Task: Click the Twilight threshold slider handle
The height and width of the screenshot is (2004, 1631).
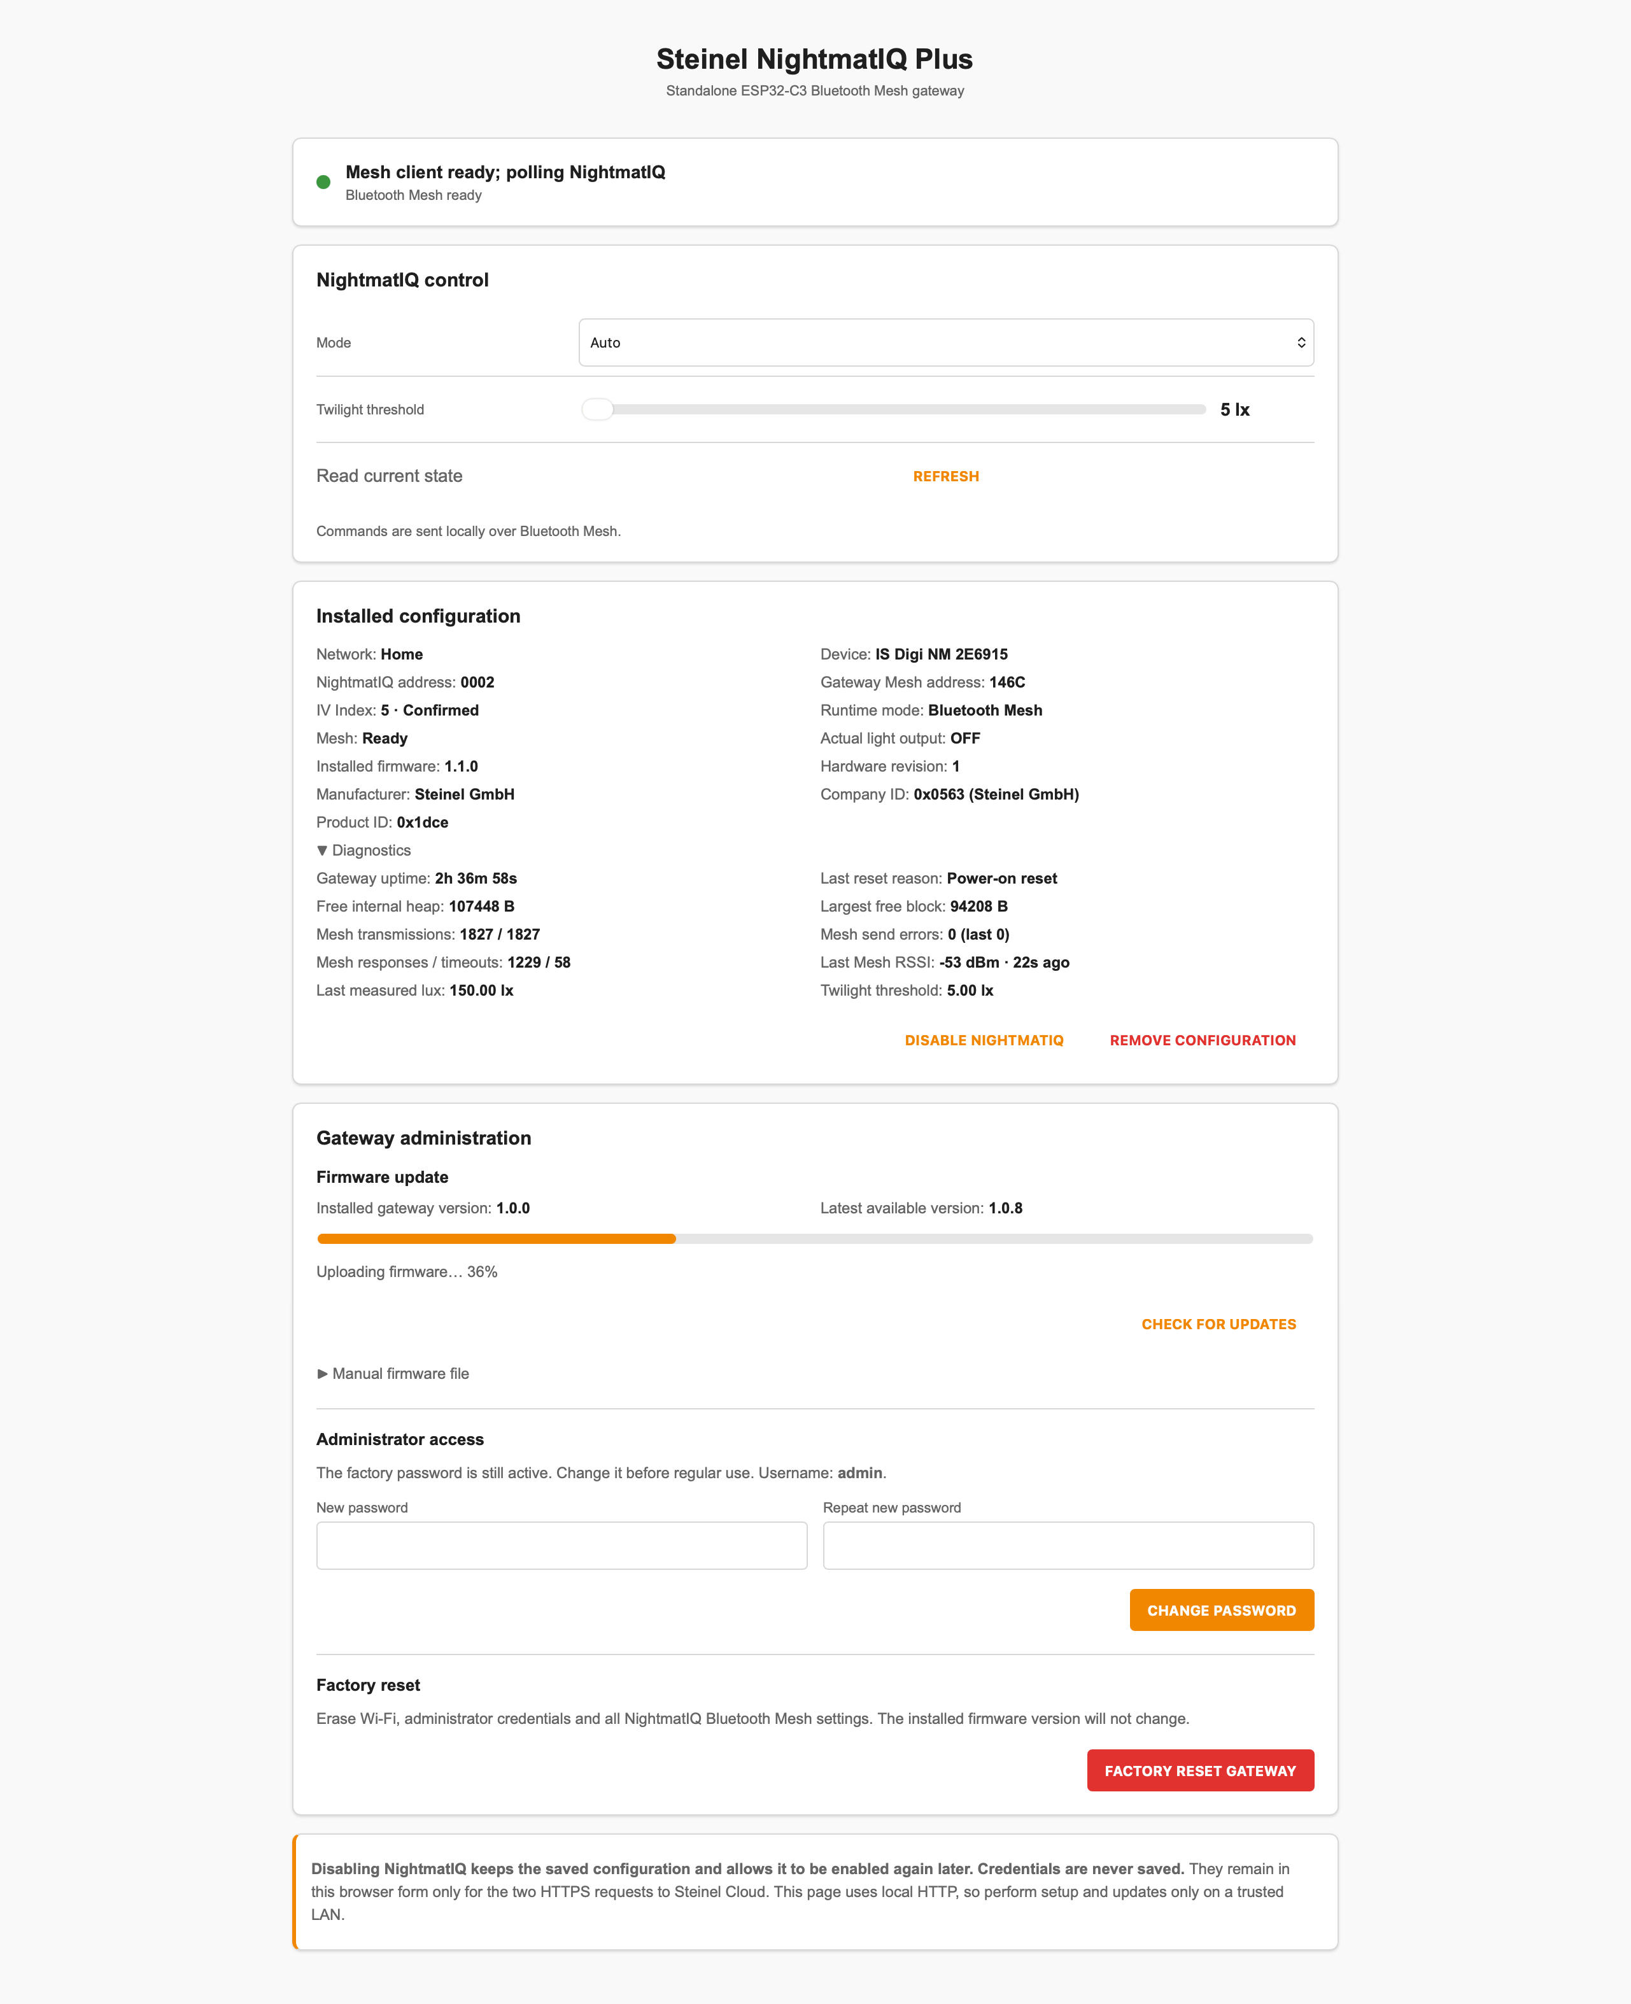Action: click(x=597, y=409)
